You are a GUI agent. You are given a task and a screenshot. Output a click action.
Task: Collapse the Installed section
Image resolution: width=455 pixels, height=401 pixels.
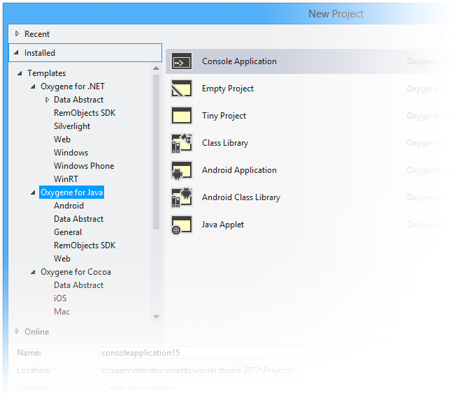(x=17, y=53)
